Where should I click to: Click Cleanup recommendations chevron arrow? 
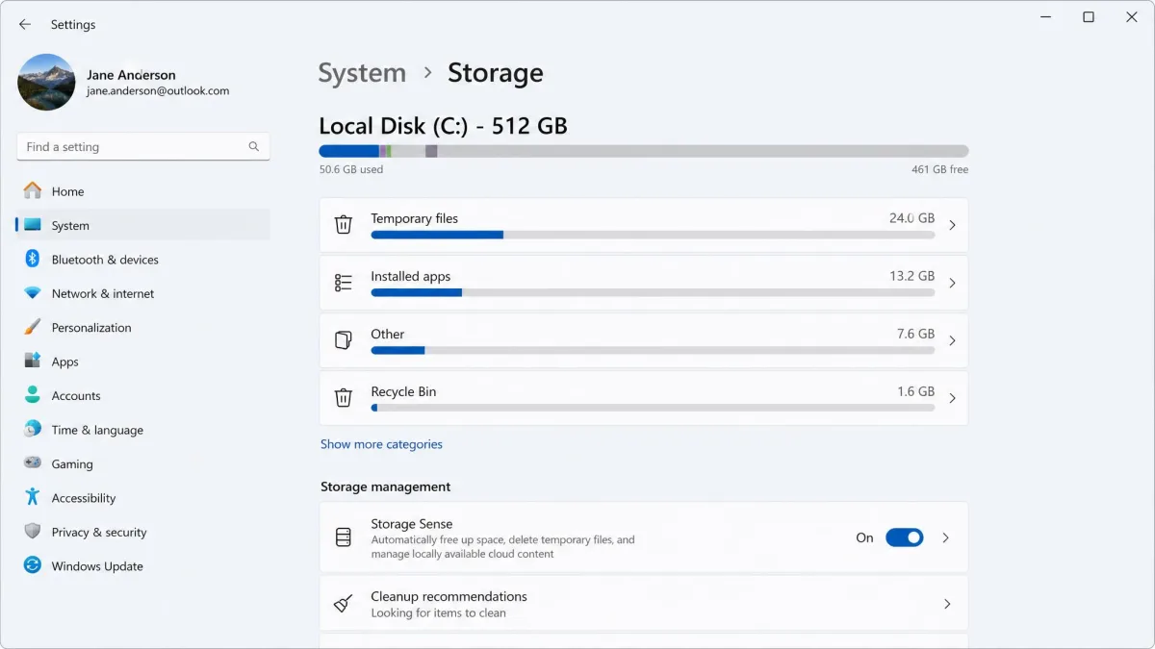[947, 604]
